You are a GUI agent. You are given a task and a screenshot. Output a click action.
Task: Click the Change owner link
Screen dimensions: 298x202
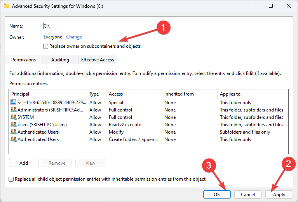(74, 37)
